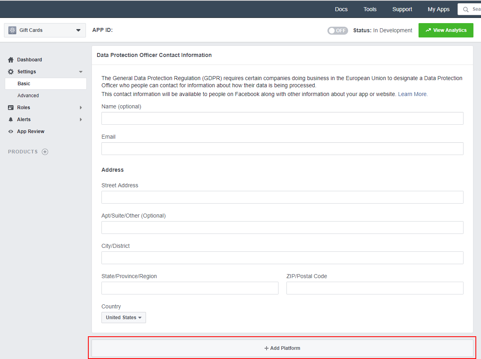Select Advanced settings in sidebar

28,96
